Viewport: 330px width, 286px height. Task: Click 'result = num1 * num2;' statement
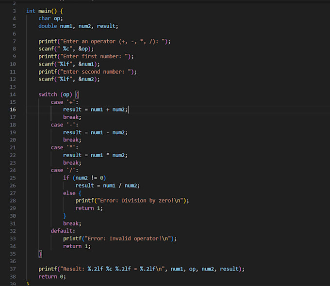click(95, 155)
